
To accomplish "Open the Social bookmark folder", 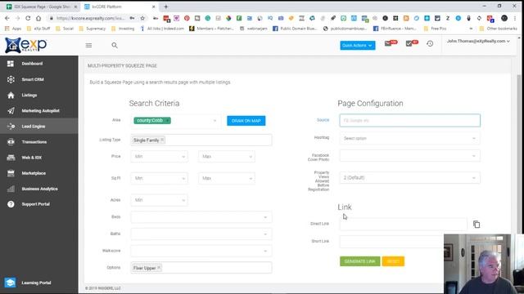I will 65,29.
